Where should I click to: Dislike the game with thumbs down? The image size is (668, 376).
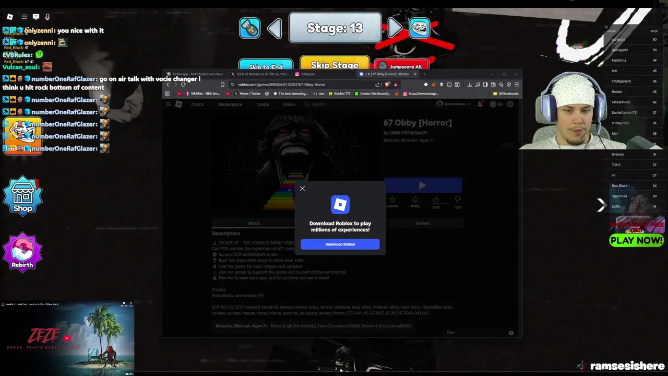coord(457,199)
